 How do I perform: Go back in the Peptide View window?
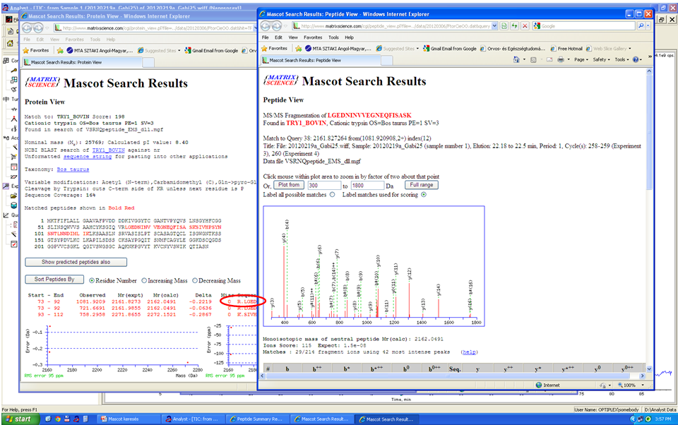point(266,26)
